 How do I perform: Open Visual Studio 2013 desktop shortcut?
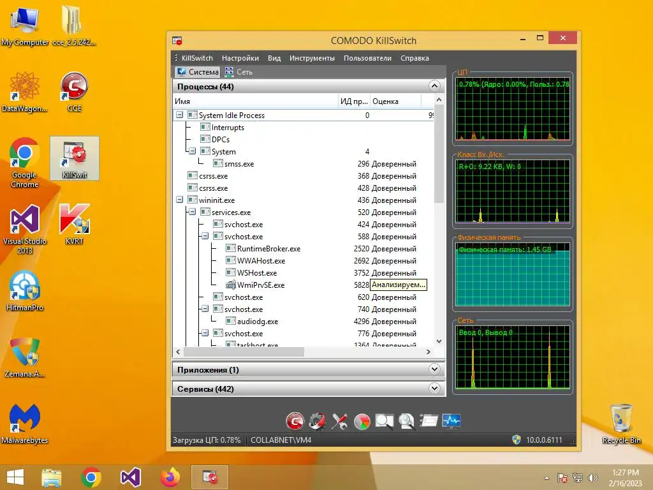25,229
